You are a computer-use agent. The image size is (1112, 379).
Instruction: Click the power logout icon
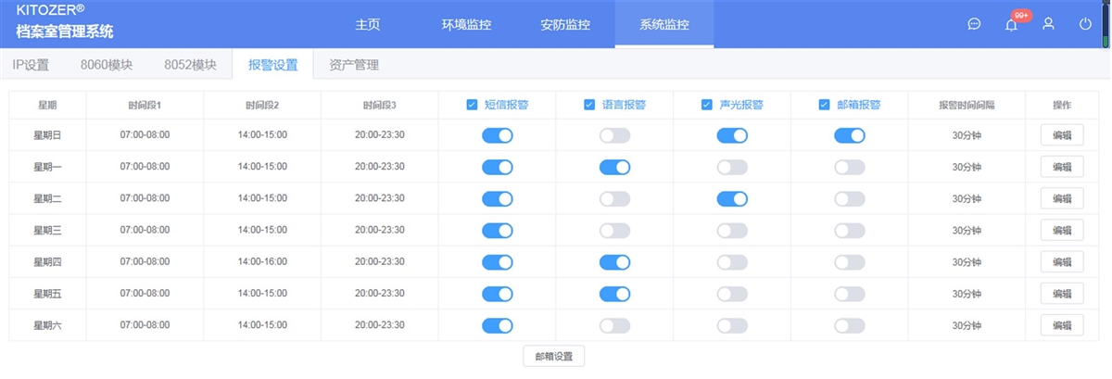pyautogui.click(x=1085, y=24)
